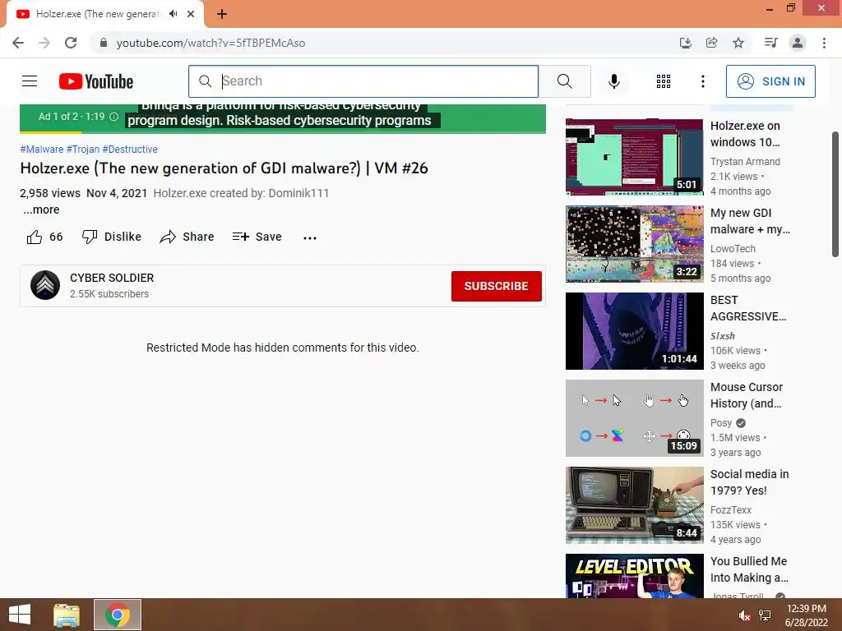
Task: Open more actions ellipsis below video
Action: 310,237
